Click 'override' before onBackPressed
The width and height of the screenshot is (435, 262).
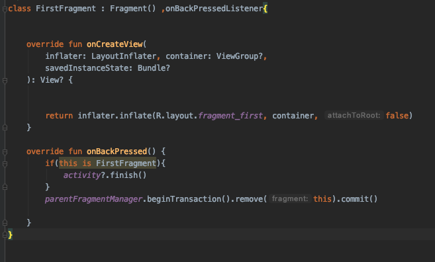point(45,151)
